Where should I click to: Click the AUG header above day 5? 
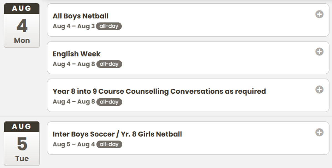(22, 127)
